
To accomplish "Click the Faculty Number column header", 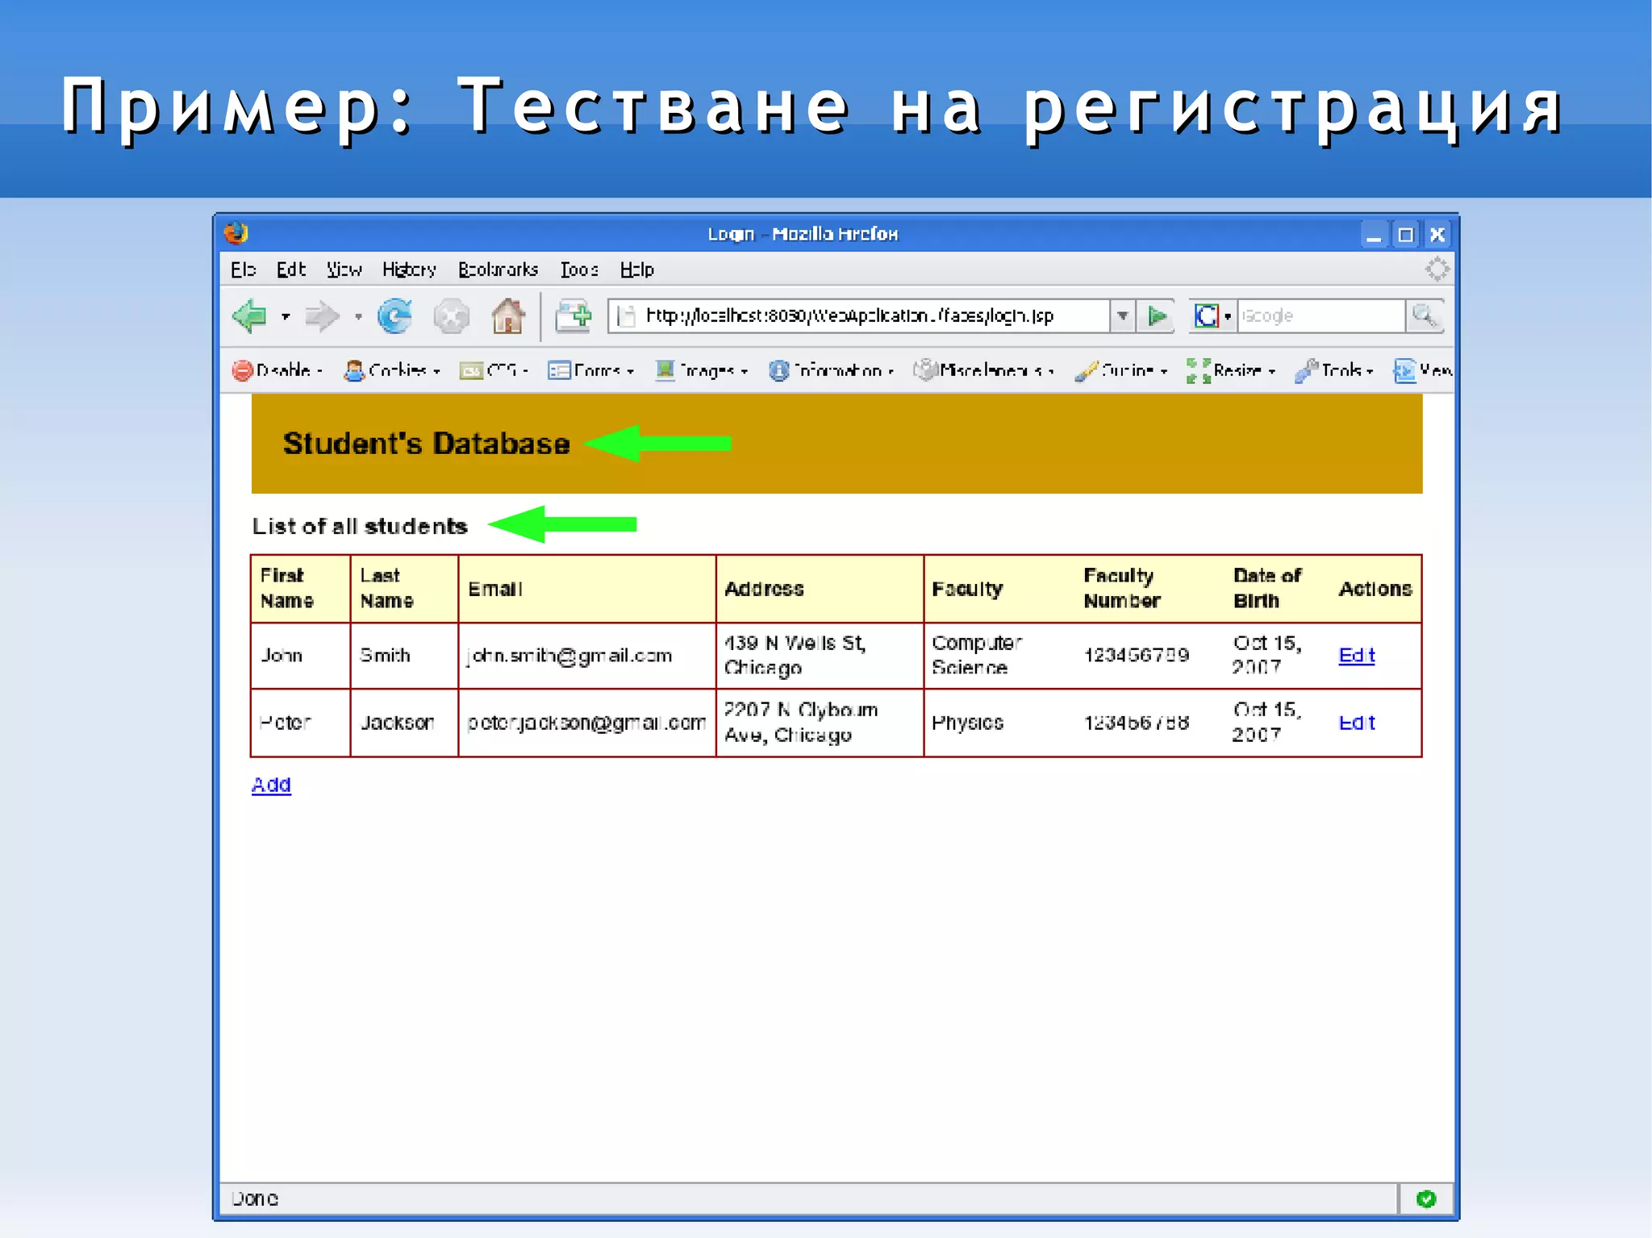I will [x=1121, y=588].
